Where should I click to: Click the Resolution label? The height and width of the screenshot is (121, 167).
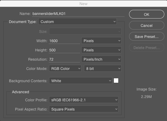point(38,59)
